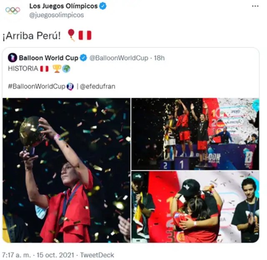Click the @BalloonWorldCup handle in quoted tweet

(x=118, y=58)
